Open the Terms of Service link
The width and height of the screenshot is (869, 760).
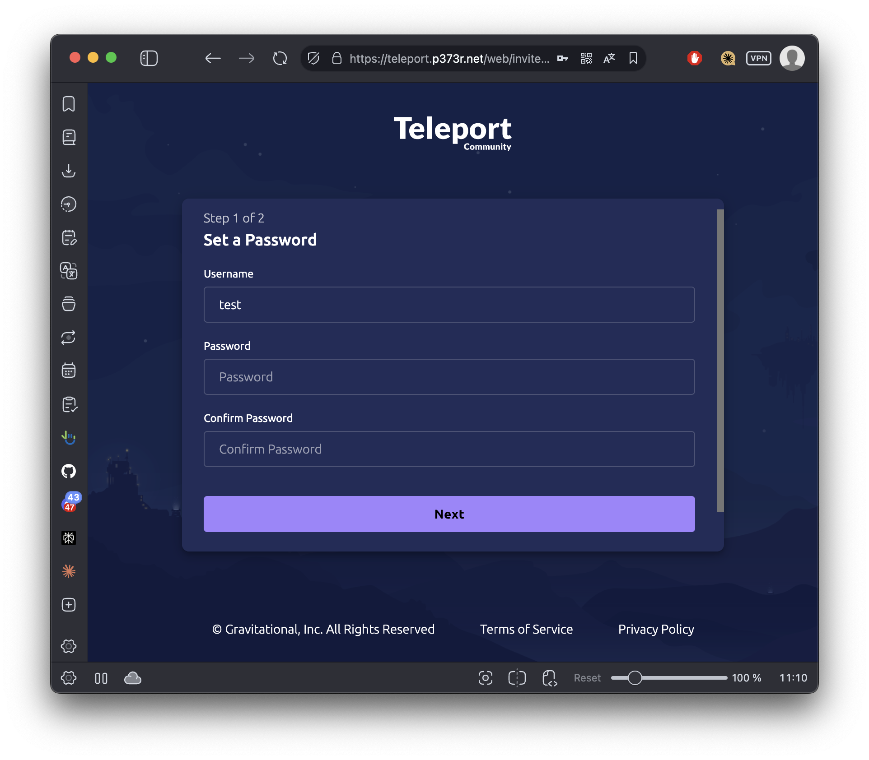pos(526,629)
